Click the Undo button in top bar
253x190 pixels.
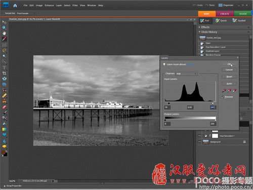198,5
